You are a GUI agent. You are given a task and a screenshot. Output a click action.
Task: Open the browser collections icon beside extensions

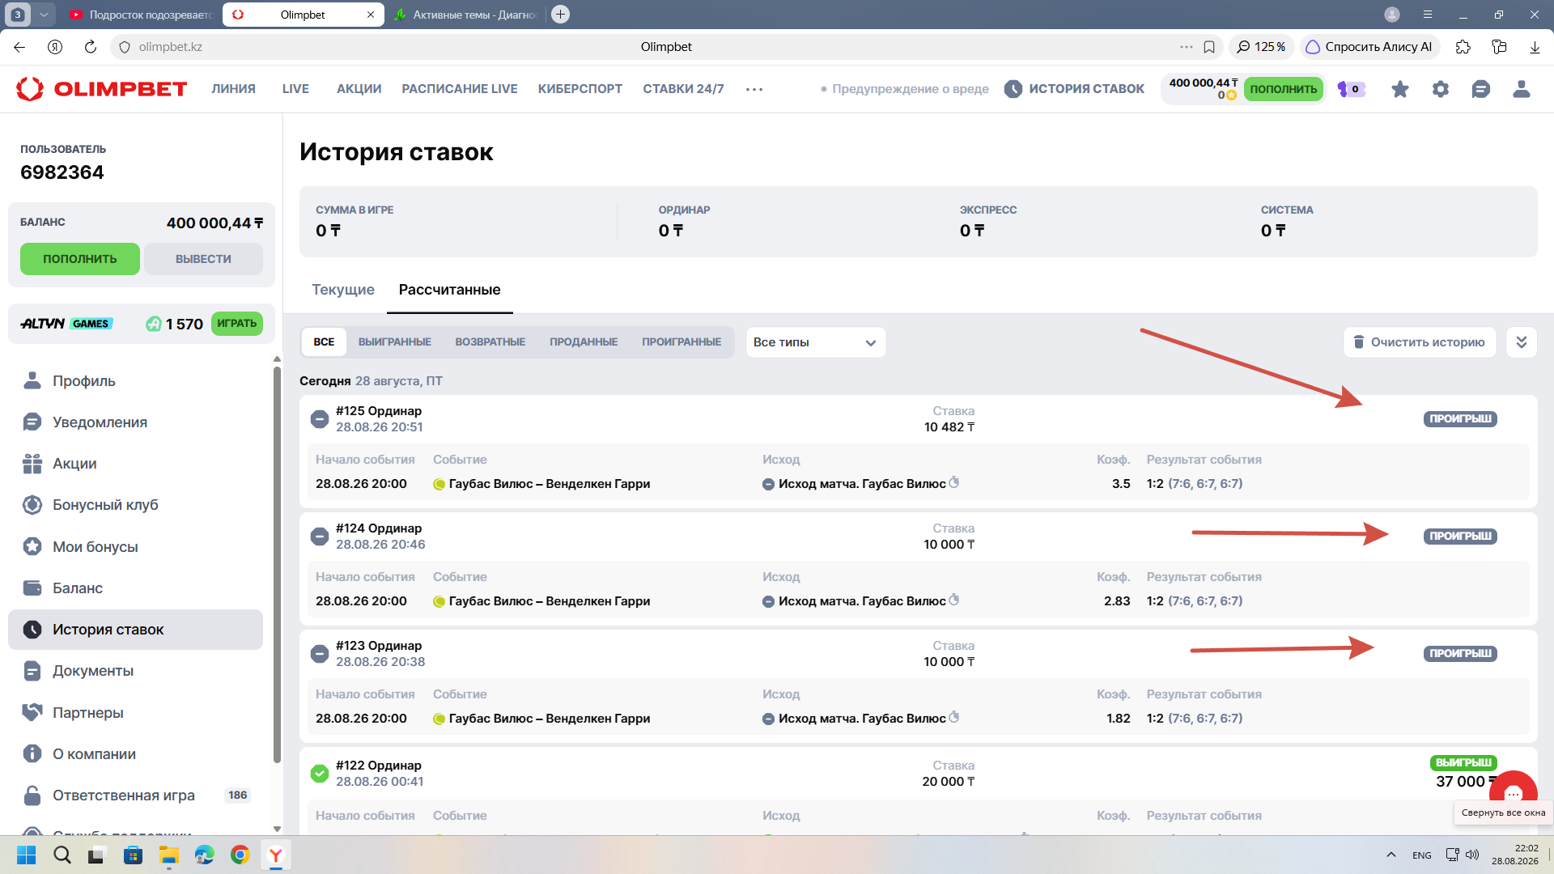coord(1499,47)
